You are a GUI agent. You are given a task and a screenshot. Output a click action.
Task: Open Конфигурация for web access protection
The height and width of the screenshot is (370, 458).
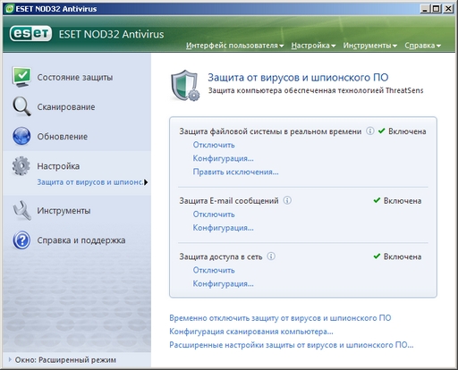pyautogui.click(x=224, y=283)
